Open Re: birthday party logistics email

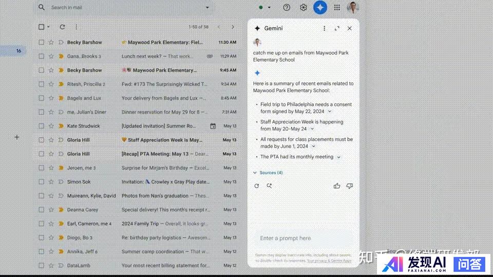click(137, 238)
